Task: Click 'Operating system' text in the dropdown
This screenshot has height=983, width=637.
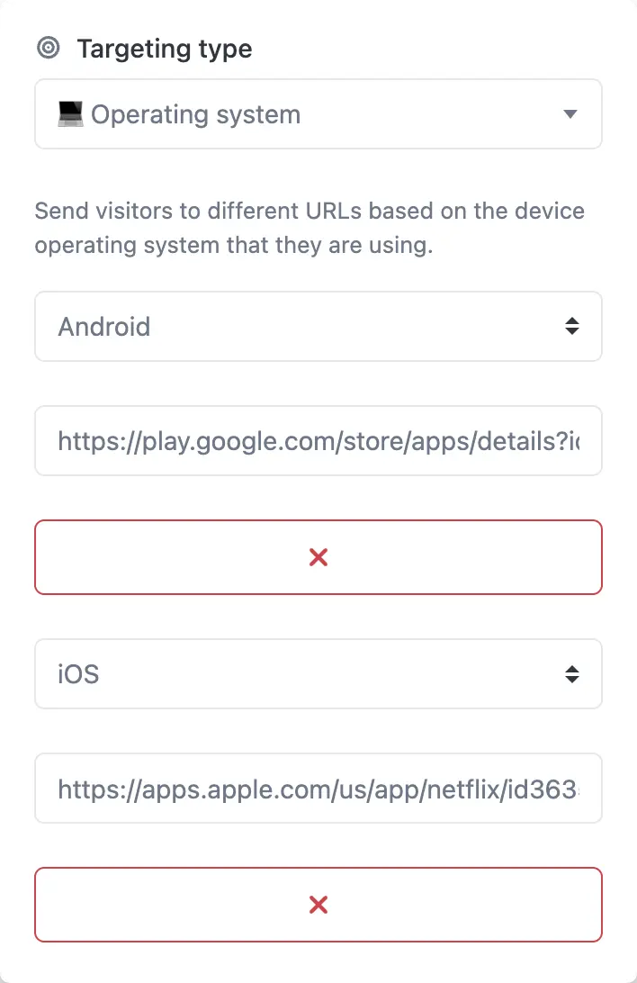Action: click(195, 114)
